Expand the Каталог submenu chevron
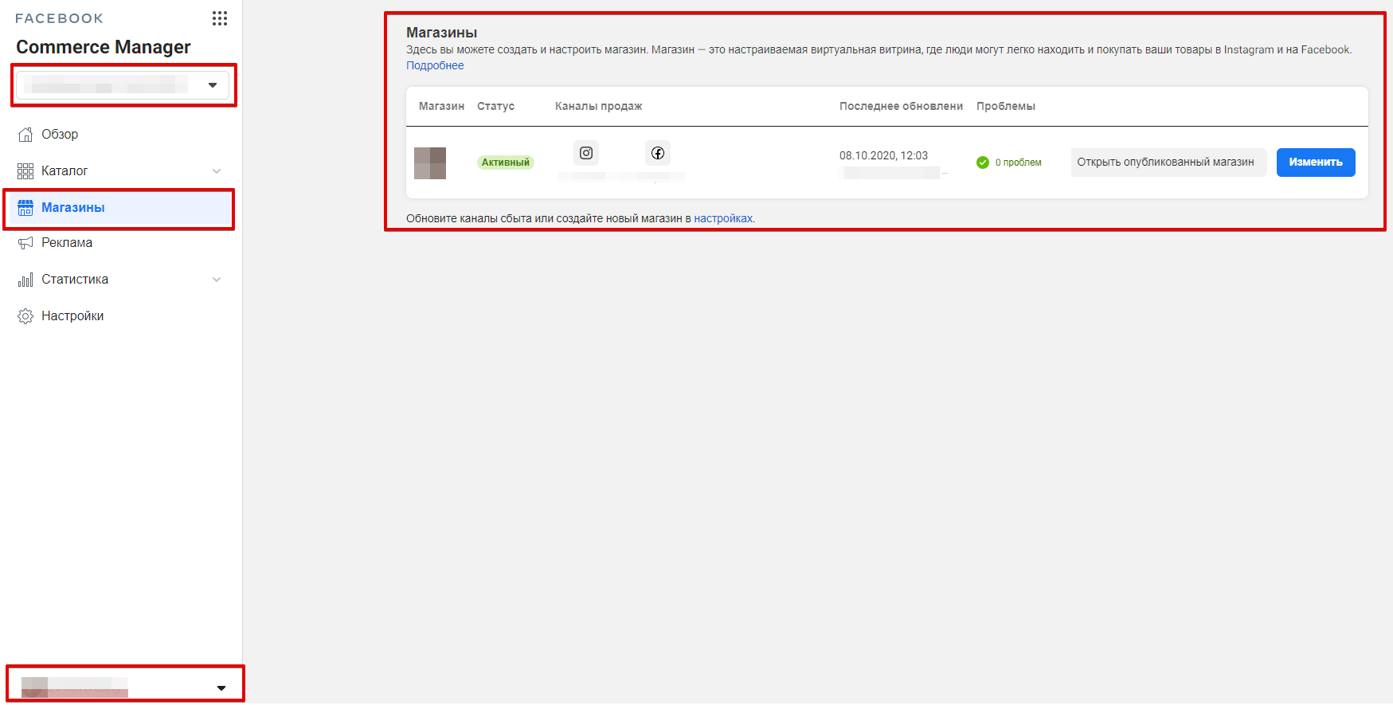This screenshot has height=705, width=1393. click(x=217, y=171)
